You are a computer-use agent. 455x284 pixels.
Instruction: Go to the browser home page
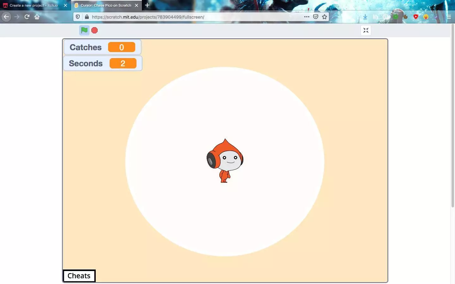[37, 17]
